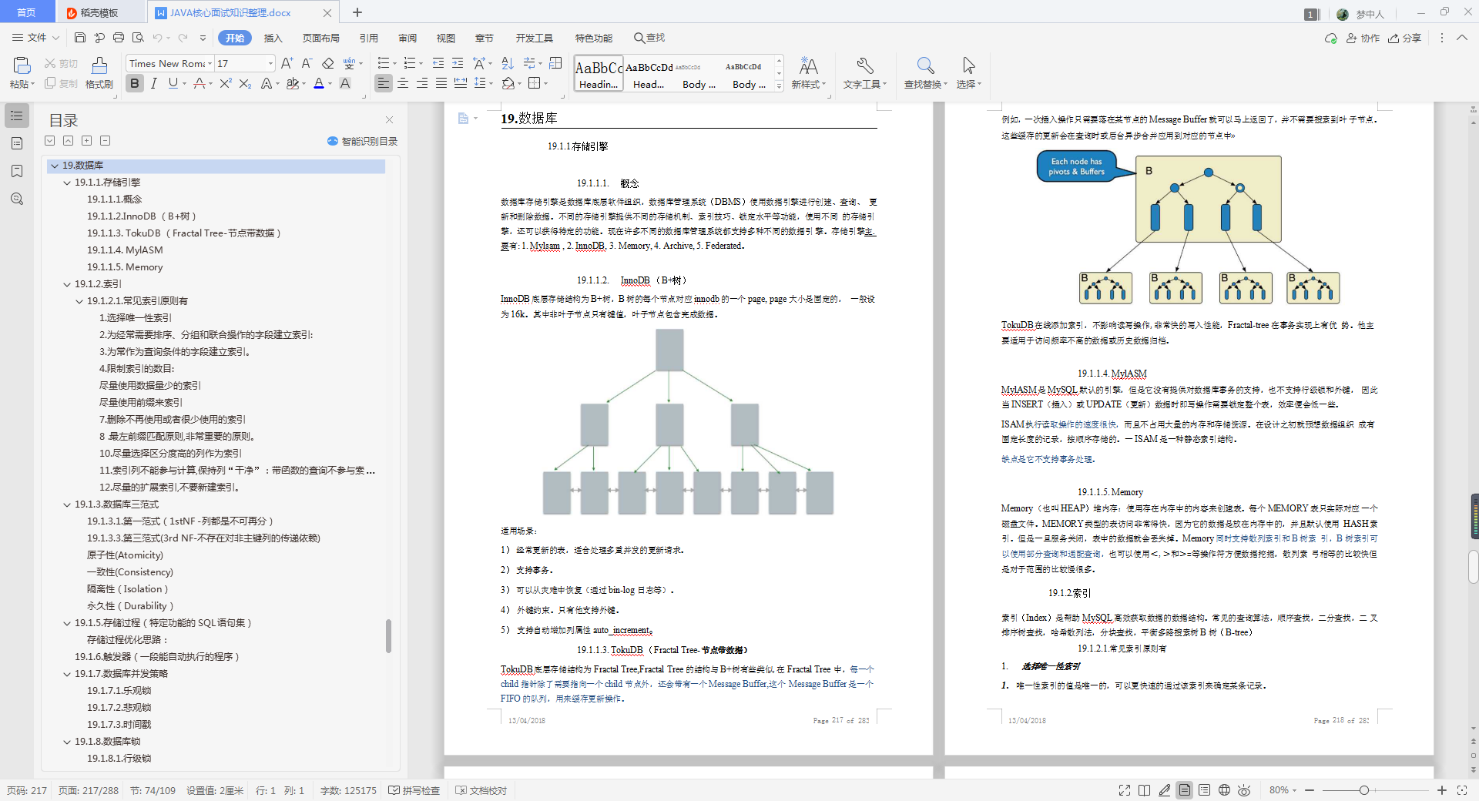Switch to the 插入 ribbon tab
1479x801 pixels.
273,38
